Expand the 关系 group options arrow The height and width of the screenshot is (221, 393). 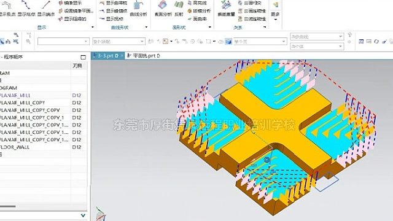click(265, 27)
